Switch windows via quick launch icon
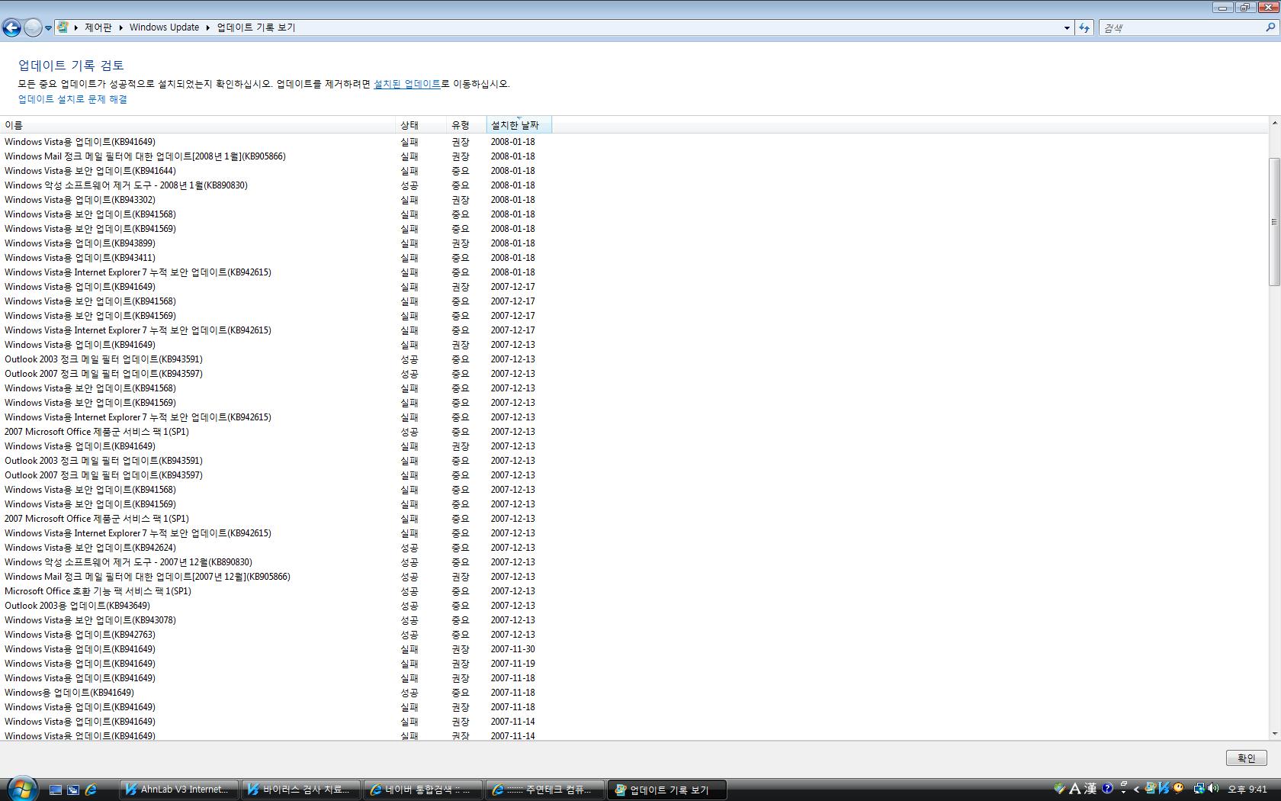Screen dimensions: 1281x801 pyautogui.click(x=73, y=790)
